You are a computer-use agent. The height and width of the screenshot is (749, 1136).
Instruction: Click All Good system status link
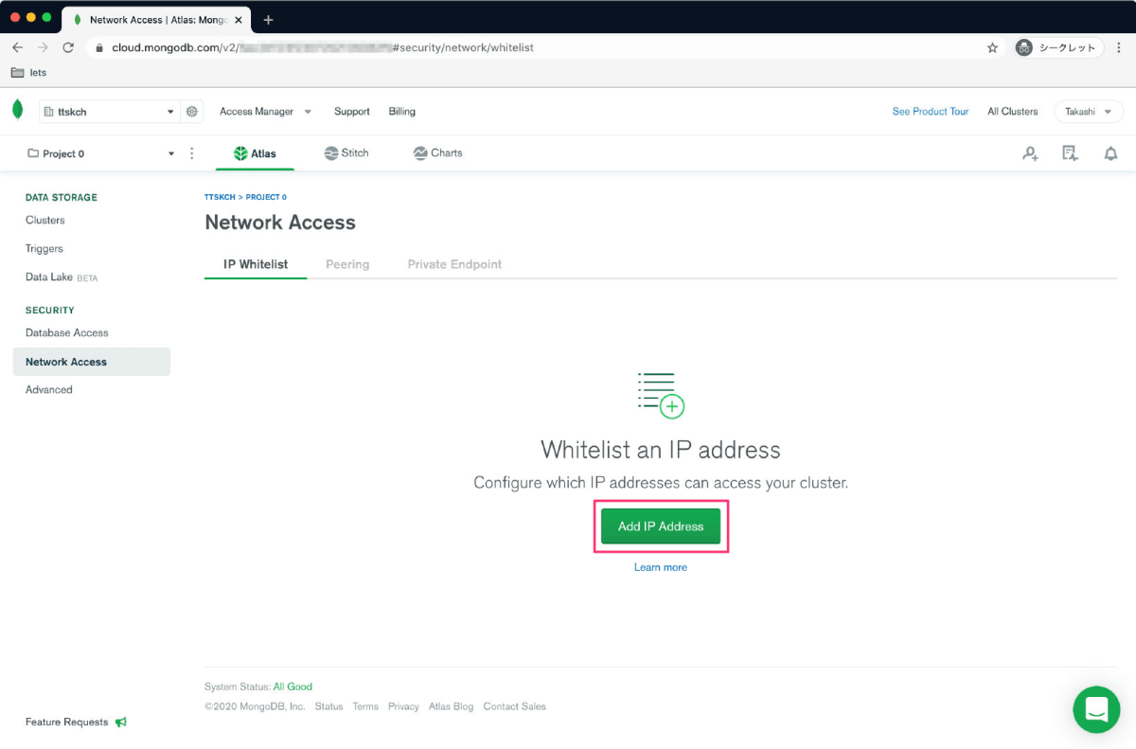293,687
